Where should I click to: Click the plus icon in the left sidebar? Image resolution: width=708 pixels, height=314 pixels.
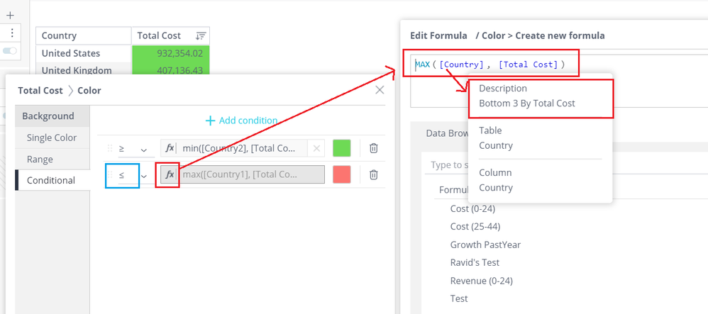[10, 15]
